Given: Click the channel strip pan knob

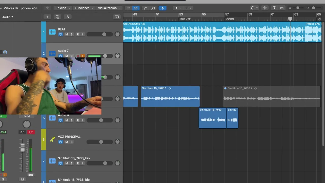Looking at the screenshot, I should click(x=26, y=124).
